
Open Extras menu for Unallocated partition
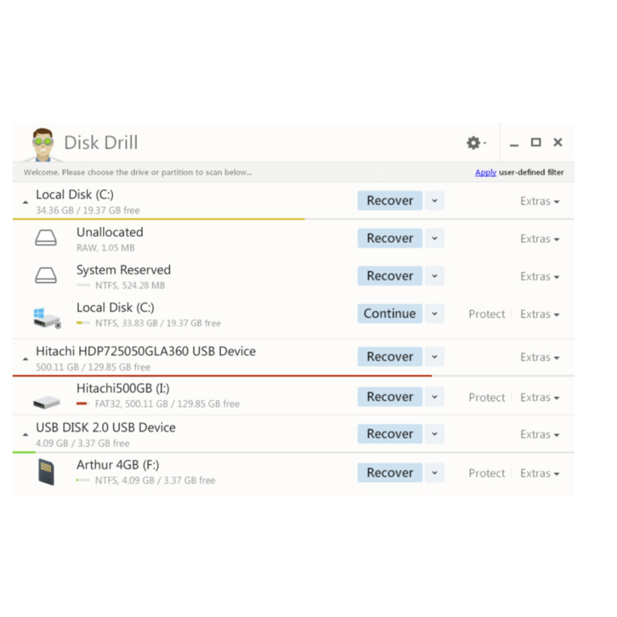(x=539, y=239)
